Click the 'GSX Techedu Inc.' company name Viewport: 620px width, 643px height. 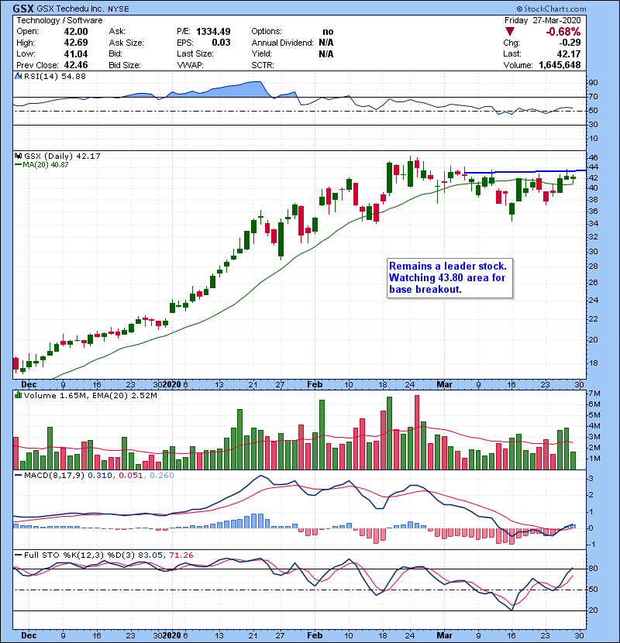[x=71, y=9]
